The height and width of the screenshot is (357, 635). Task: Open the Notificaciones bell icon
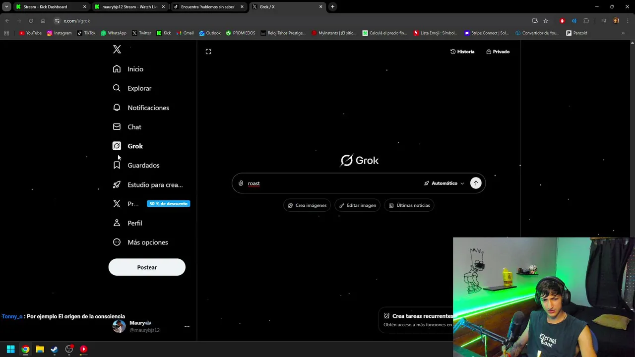click(x=117, y=107)
